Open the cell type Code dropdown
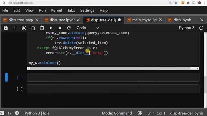This screenshot has width=207, height=116. [88, 28]
